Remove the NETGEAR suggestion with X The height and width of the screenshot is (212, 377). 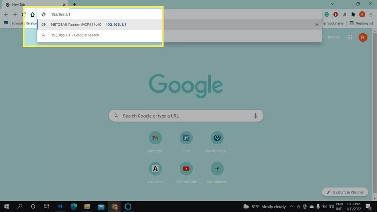coord(317,25)
